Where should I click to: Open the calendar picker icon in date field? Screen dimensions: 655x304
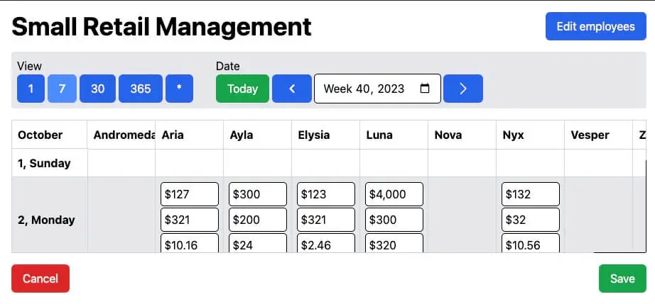point(425,89)
